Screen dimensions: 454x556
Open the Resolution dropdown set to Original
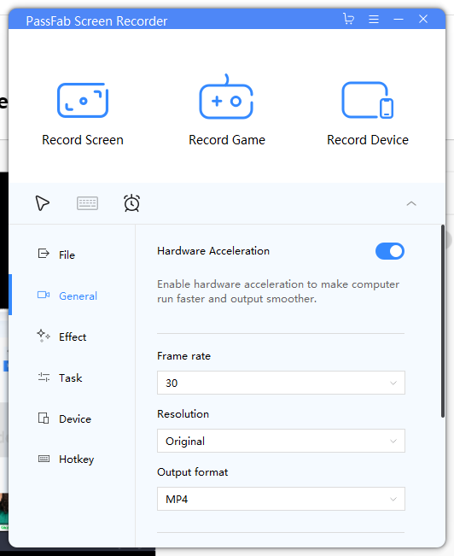[x=281, y=441]
